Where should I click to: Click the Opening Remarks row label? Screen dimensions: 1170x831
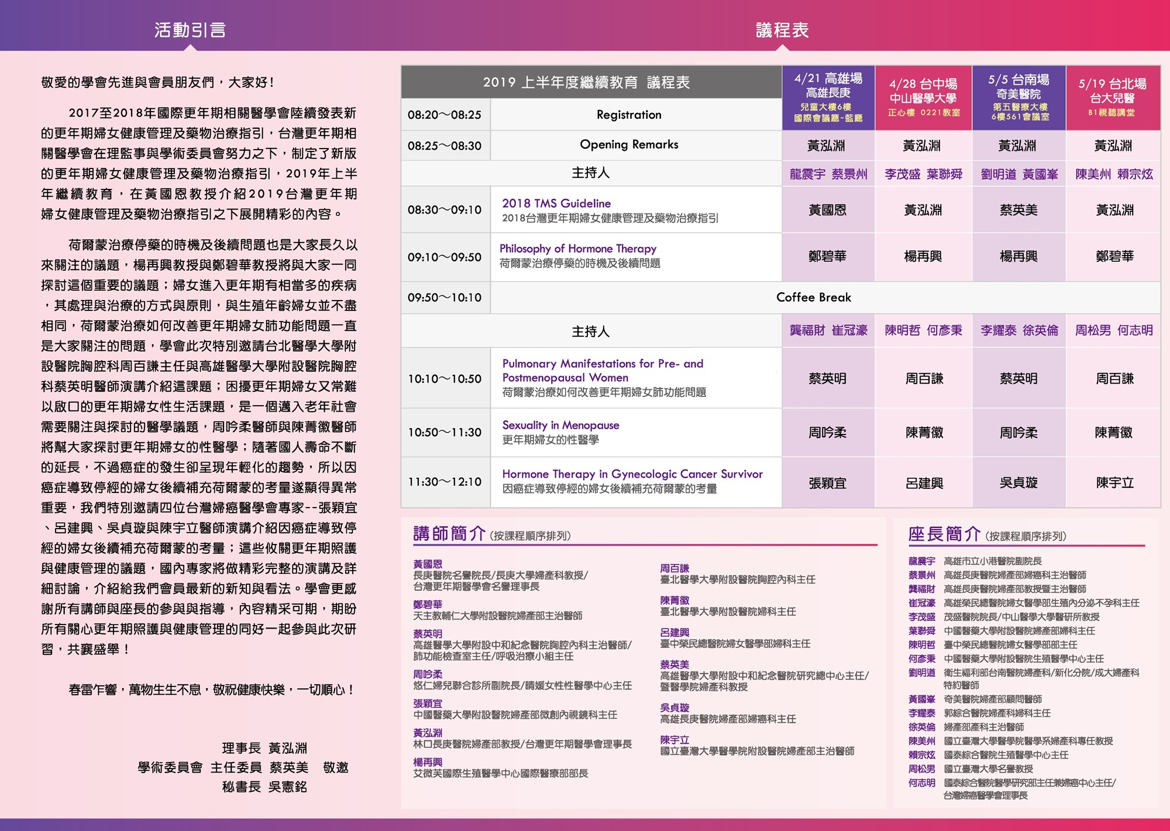click(x=629, y=144)
